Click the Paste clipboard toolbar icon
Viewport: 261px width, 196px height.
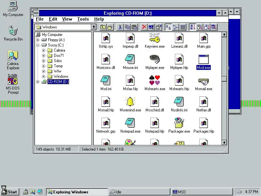click(x=134, y=27)
